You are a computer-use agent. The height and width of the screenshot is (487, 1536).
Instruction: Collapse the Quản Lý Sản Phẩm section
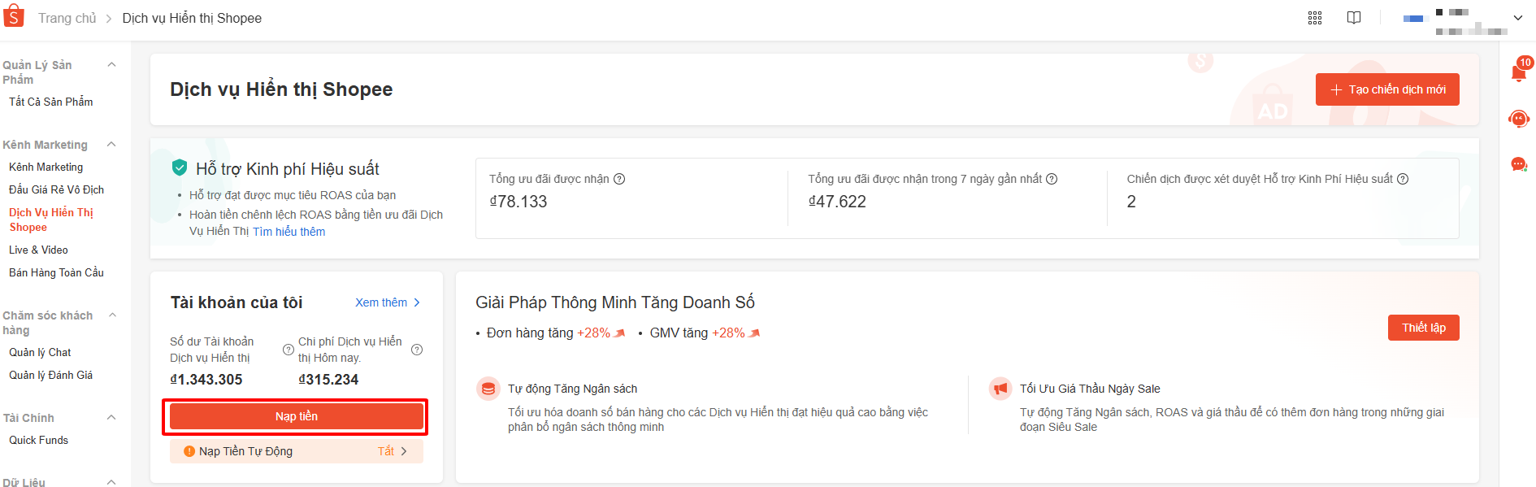[x=112, y=65]
